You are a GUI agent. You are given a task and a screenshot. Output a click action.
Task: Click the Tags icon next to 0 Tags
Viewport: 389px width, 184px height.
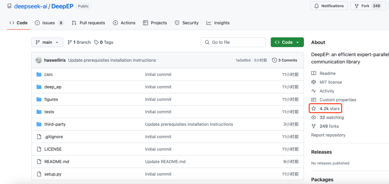point(97,42)
